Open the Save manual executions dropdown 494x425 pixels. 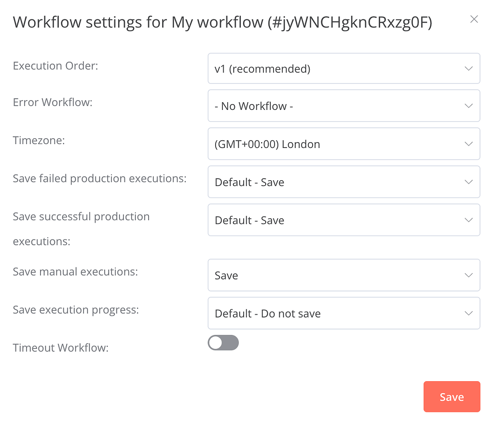[x=344, y=275]
